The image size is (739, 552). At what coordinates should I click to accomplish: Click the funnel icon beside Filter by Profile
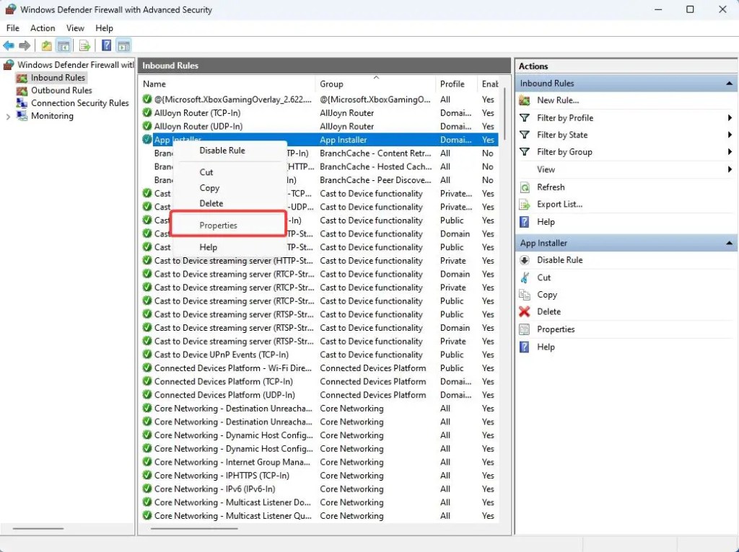tap(525, 117)
